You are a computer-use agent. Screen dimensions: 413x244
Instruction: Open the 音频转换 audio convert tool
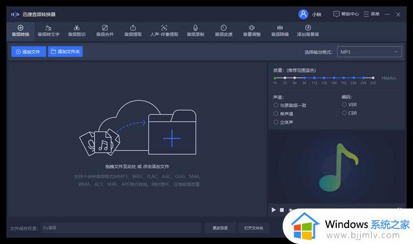coord(21,31)
